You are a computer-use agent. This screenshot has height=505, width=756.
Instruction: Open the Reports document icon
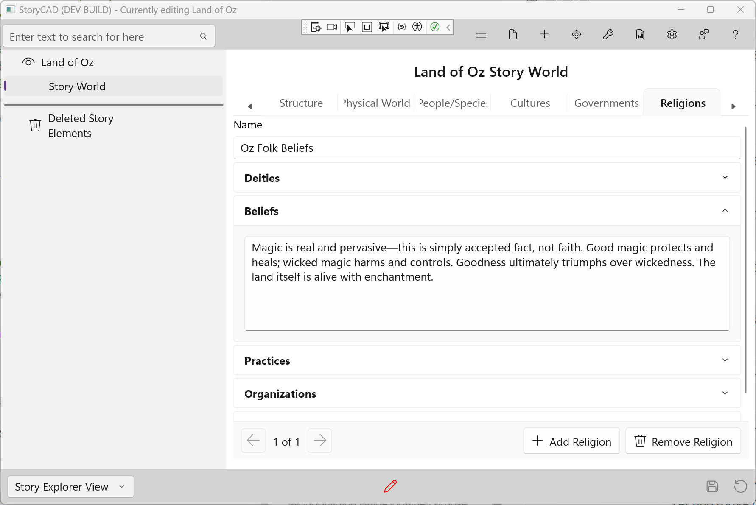[640, 34]
